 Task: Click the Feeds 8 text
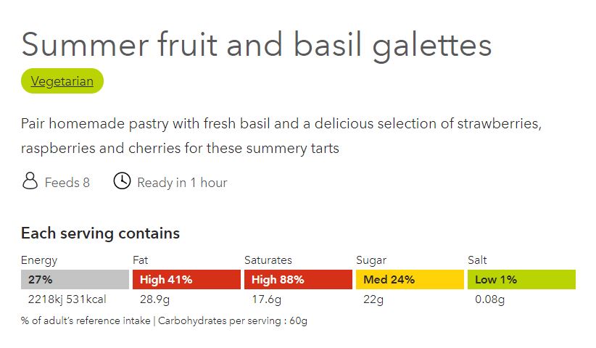click(x=67, y=183)
